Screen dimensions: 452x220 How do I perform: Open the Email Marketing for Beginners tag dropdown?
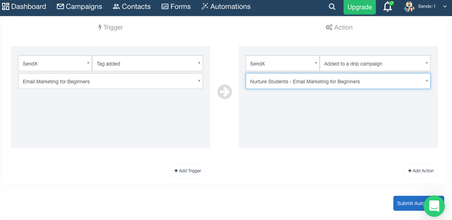click(111, 81)
